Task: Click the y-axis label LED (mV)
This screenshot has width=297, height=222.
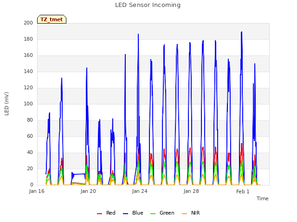Action: pyautogui.click(x=6, y=104)
